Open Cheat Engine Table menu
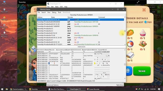The image size is (163, 91). (57, 7)
